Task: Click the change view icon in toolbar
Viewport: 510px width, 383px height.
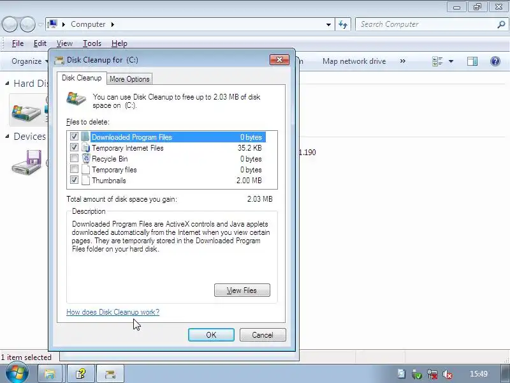Action: [437, 61]
